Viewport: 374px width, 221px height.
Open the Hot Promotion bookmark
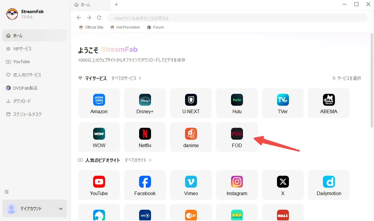125,27
